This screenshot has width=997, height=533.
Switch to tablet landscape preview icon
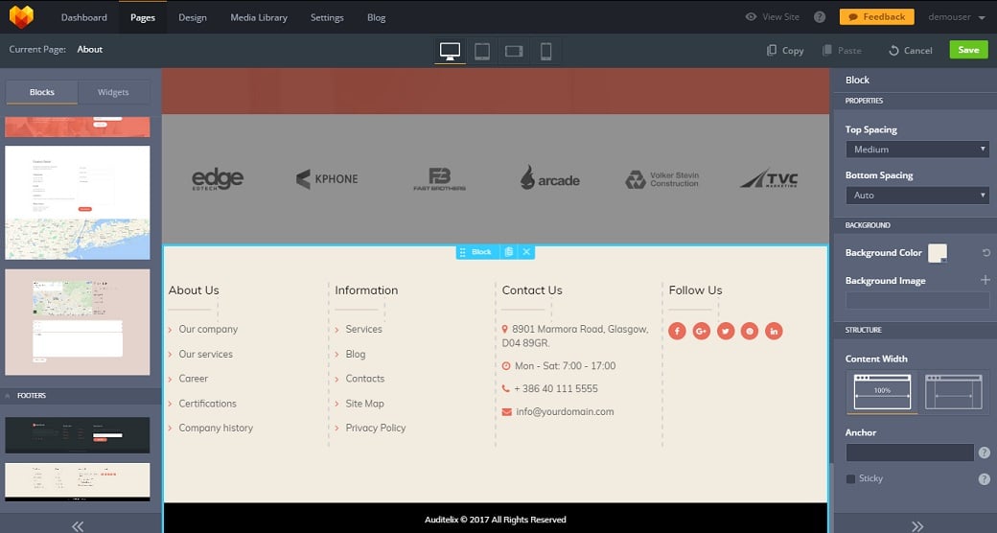514,51
